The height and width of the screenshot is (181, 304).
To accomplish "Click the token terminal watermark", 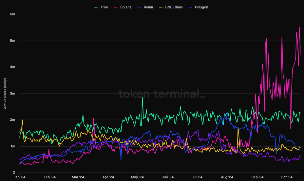I will pos(161,94).
